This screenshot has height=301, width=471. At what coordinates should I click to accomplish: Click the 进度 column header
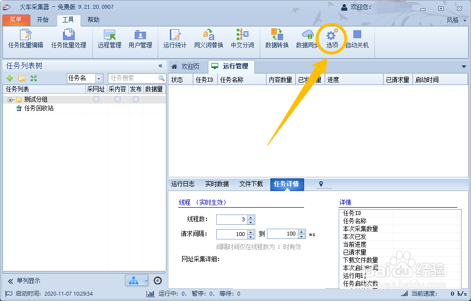354,80
